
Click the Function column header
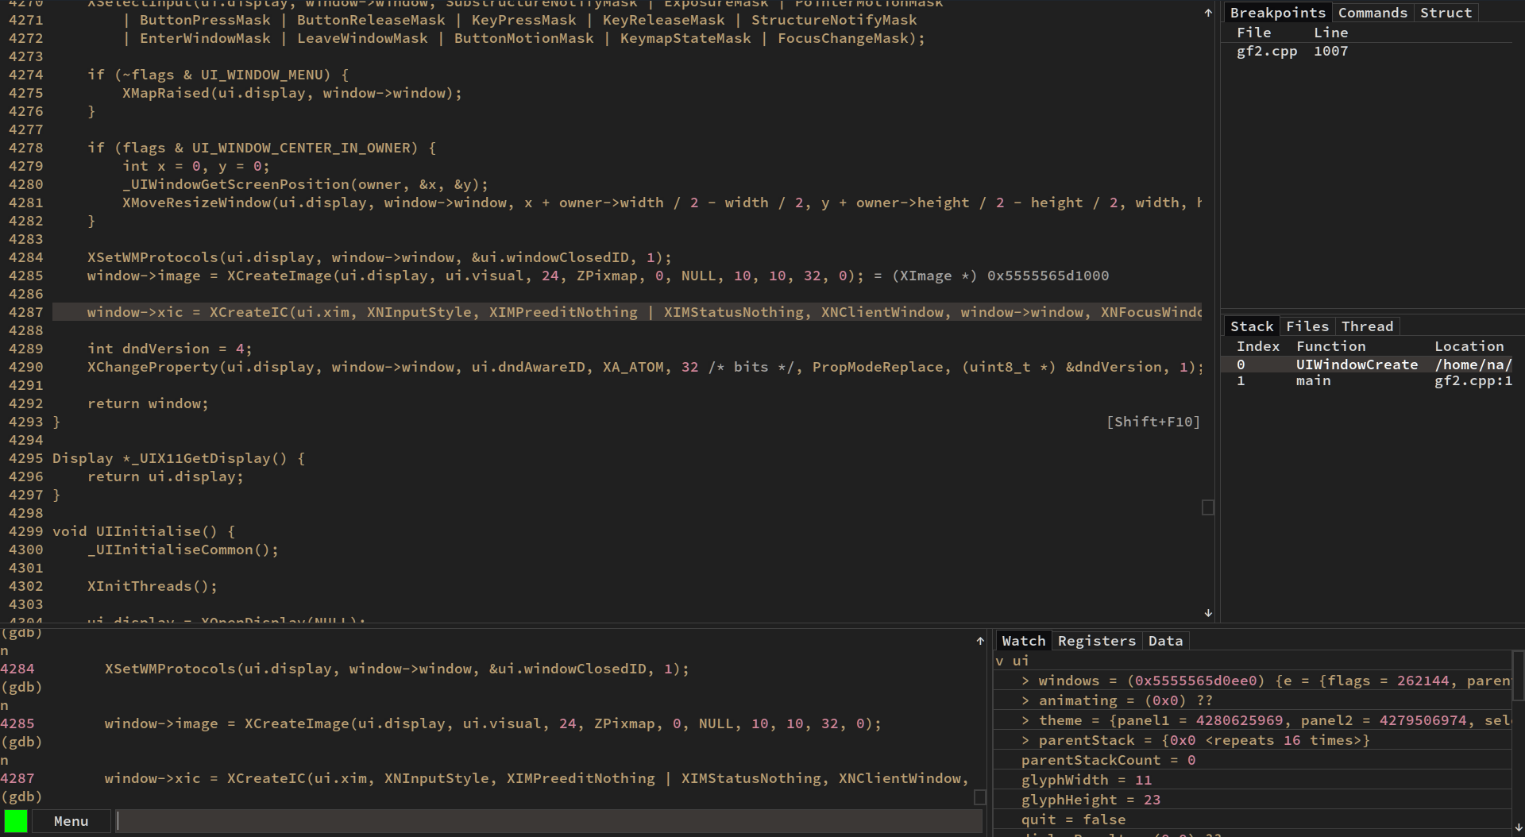1330,346
